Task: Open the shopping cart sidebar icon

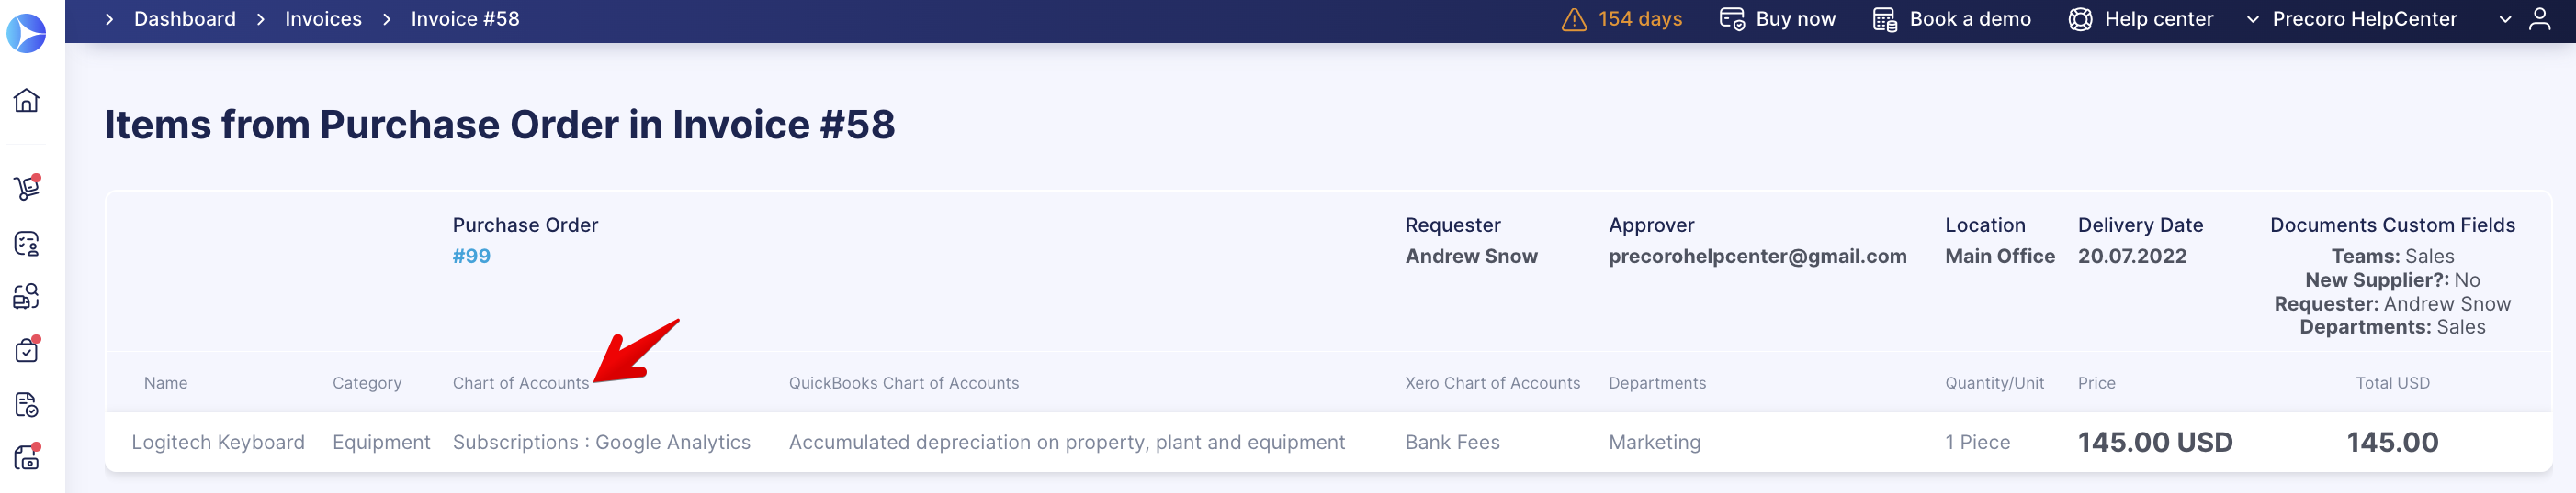Action: click(x=27, y=188)
